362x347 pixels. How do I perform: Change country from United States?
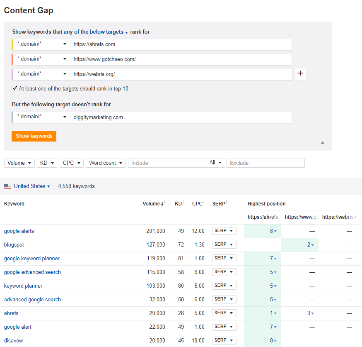click(32, 186)
